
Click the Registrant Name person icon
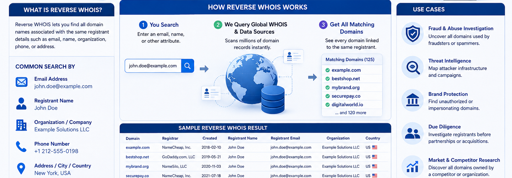pyautogui.click(x=22, y=104)
